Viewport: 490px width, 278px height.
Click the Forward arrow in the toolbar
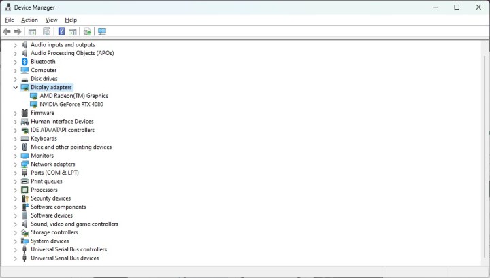[18, 31]
